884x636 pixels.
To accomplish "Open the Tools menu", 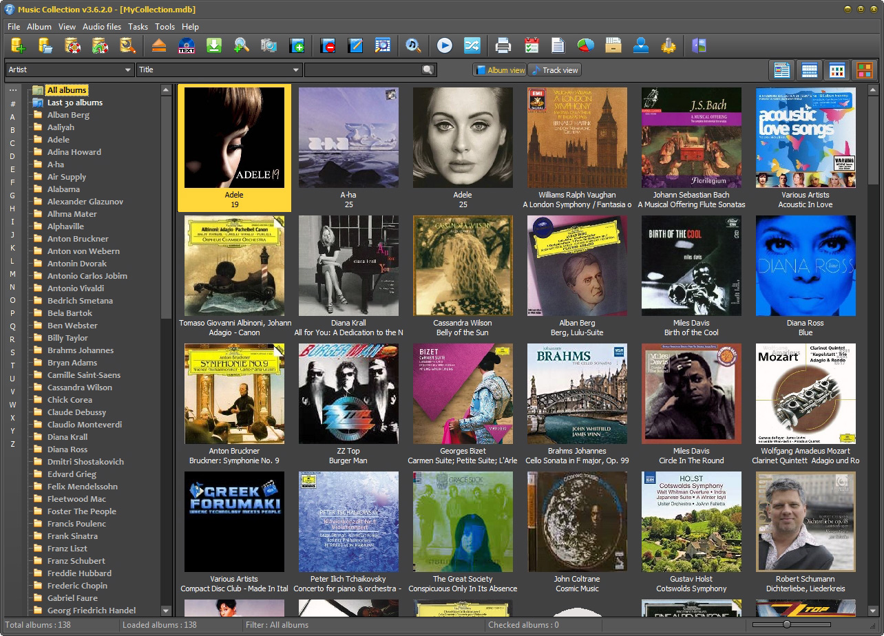I will coord(165,27).
